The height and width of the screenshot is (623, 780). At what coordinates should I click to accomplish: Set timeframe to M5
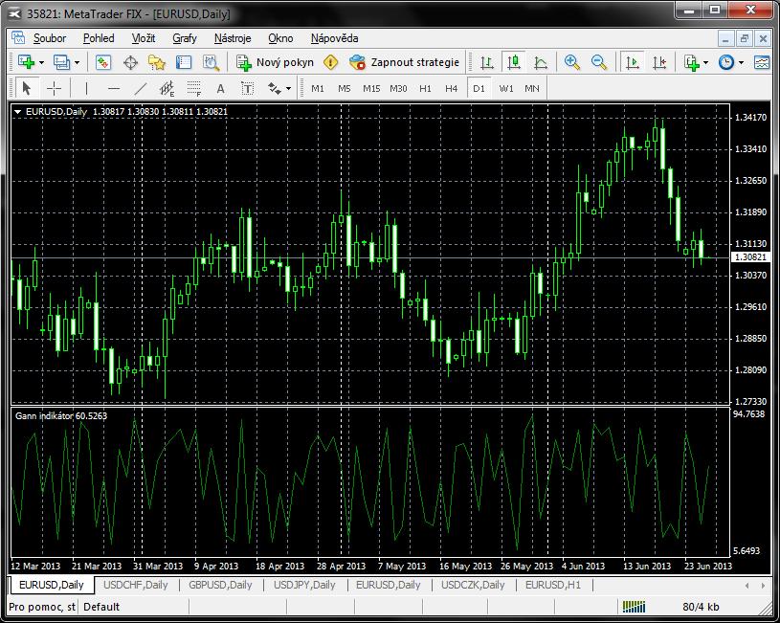tap(345, 89)
